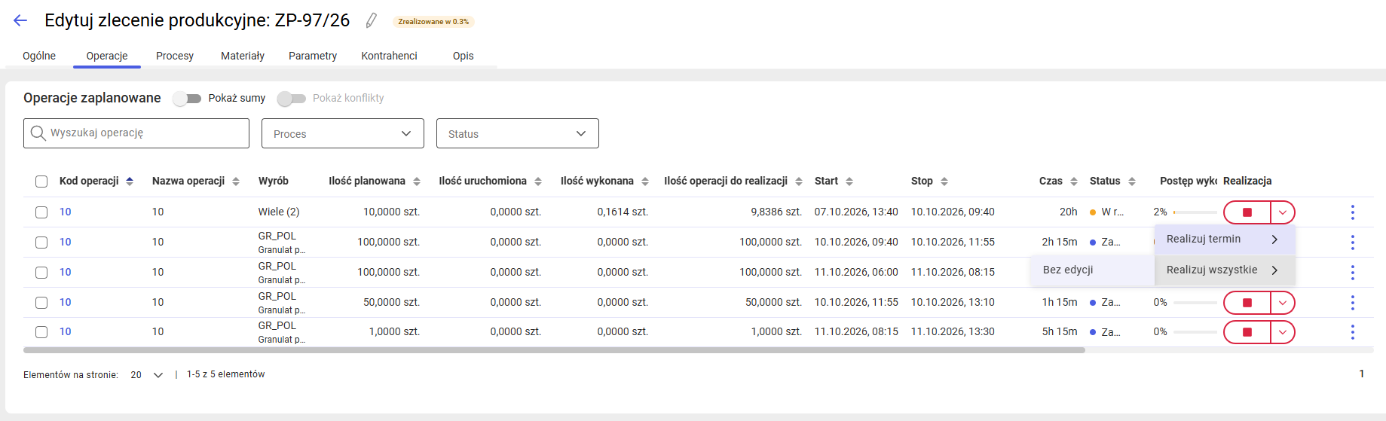Go back using the left arrow icon

coord(20,20)
